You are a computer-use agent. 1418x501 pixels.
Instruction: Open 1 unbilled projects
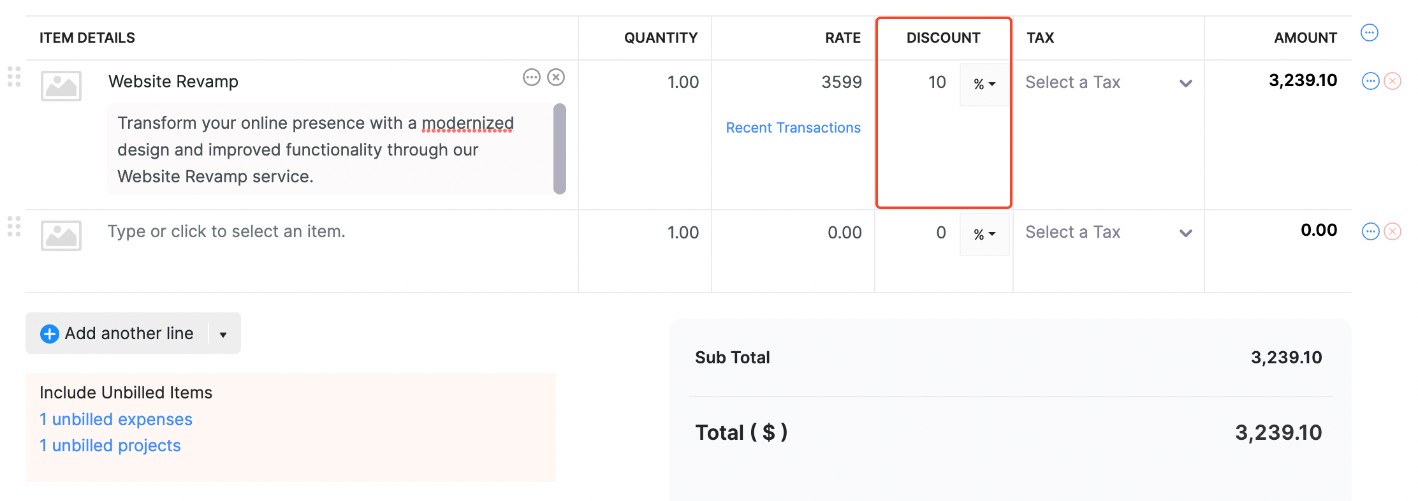click(x=110, y=445)
